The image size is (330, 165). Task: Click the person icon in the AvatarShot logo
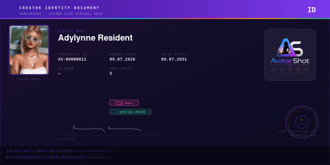click(274, 68)
